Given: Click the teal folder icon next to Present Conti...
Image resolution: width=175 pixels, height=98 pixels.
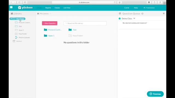Looking at the screenshot, I should pyautogui.click(x=45, y=30).
